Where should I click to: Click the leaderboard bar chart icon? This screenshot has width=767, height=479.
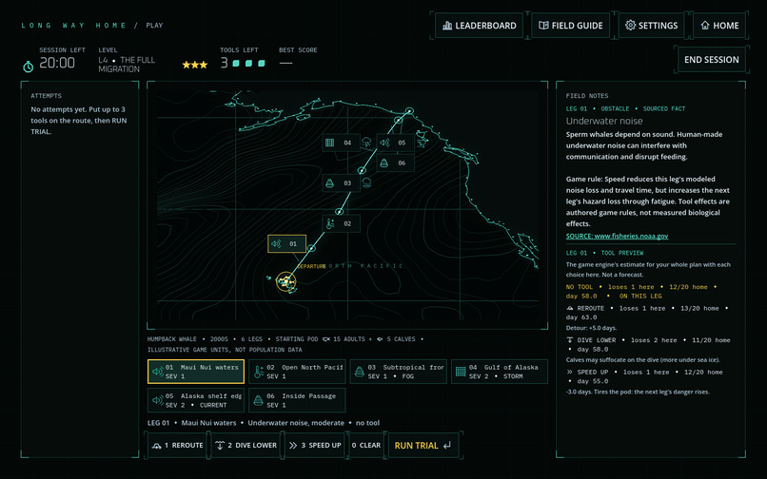[x=447, y=26]
